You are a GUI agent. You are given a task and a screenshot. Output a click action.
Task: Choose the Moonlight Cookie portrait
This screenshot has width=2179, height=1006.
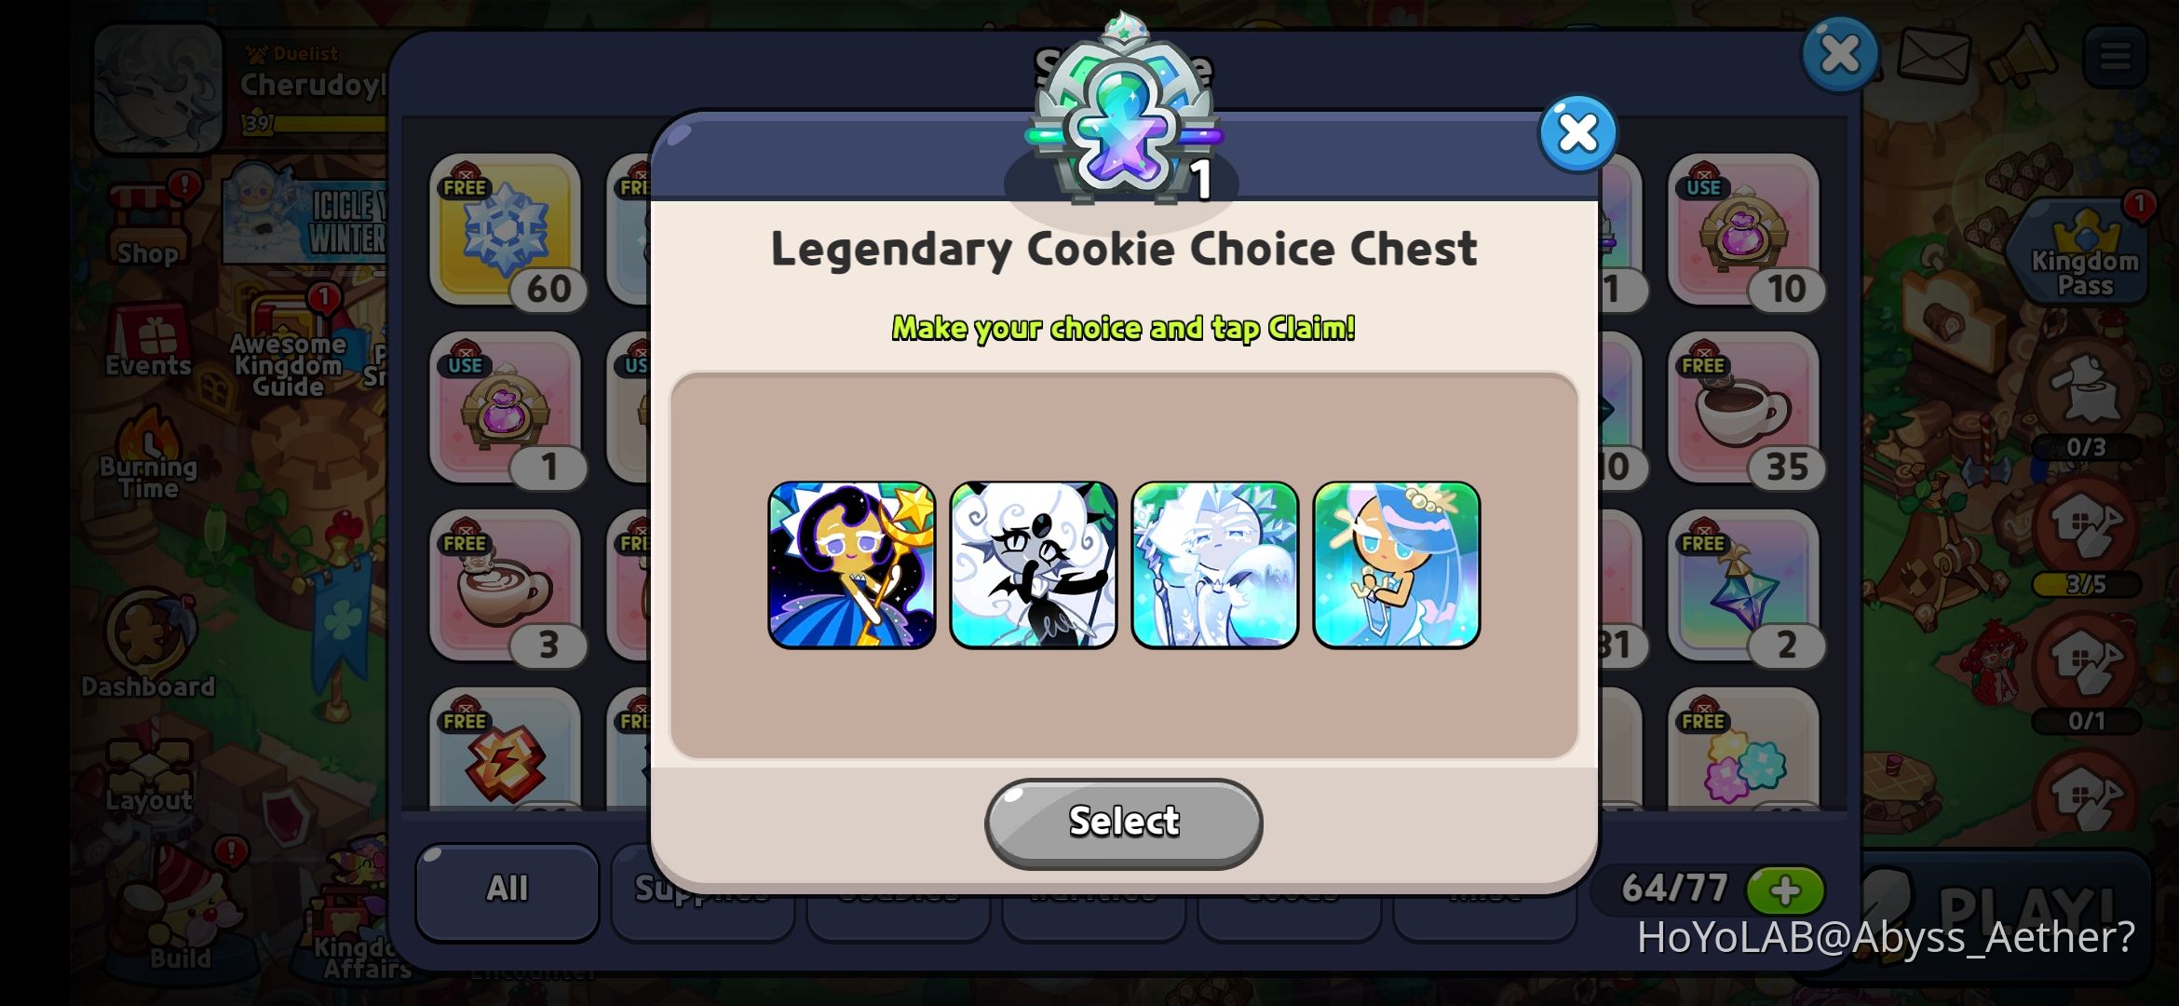point(851,564)
